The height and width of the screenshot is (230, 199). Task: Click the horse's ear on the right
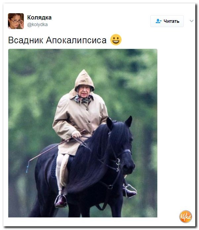[x=129, y=121]
